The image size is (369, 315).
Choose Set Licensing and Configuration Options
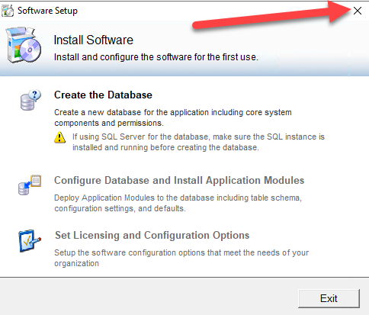click(152, 236)
